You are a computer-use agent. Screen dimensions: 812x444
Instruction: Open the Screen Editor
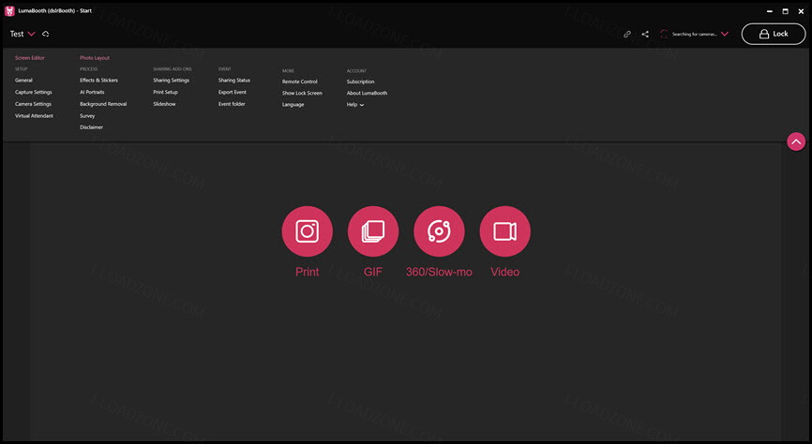point(29,58)
